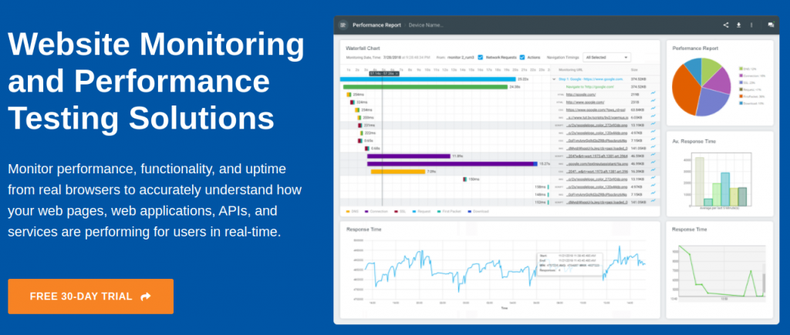Click the purple 11.89s waterfall bar
790x335 pixels.
(409, 156)
